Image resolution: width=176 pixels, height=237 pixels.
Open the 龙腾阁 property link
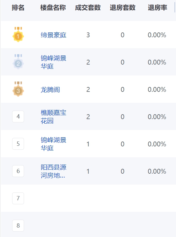point(50,90)
